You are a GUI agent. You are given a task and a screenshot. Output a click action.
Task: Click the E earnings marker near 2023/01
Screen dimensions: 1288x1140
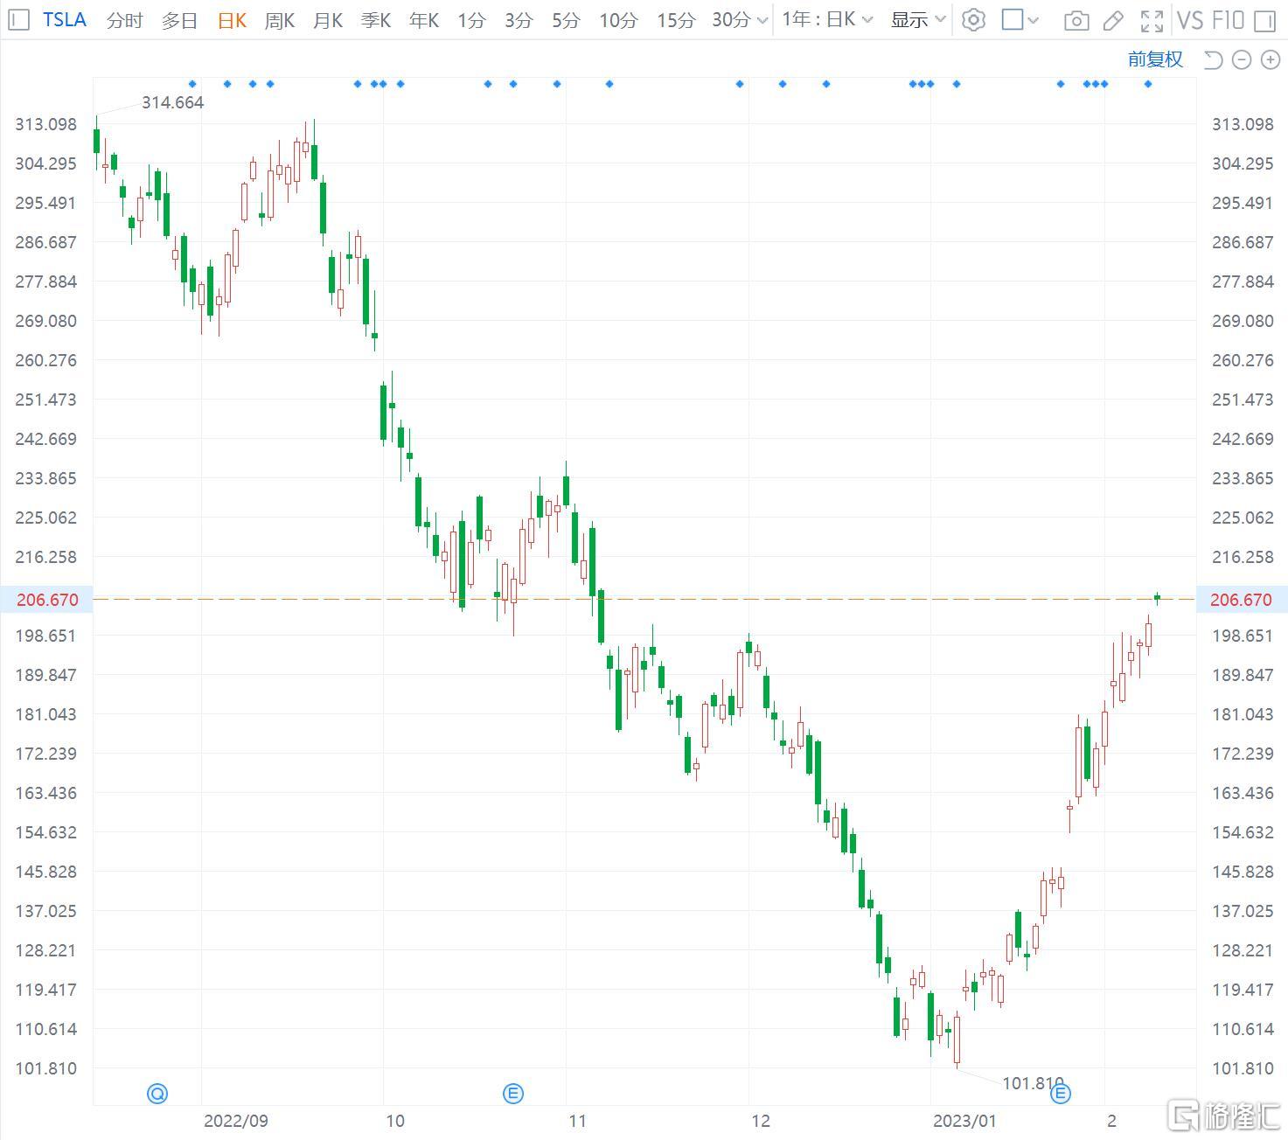1060,1093
